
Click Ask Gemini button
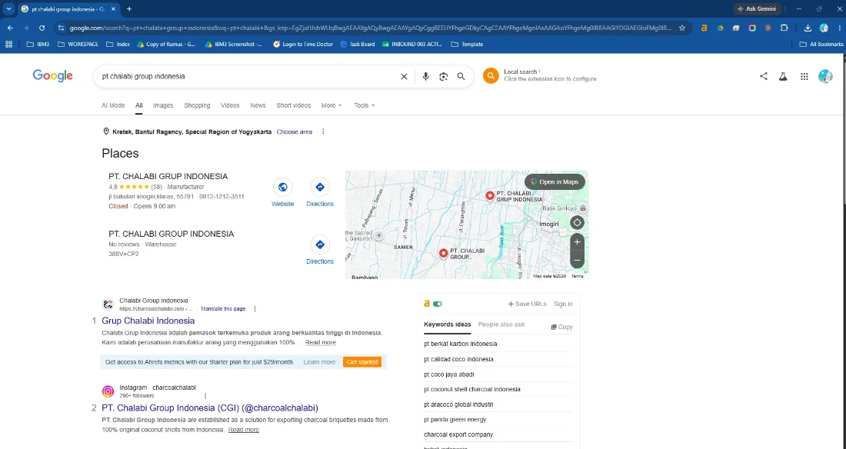758,9
